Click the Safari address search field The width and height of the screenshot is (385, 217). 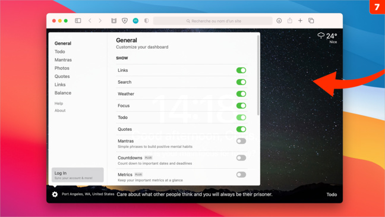pos(213,21)
